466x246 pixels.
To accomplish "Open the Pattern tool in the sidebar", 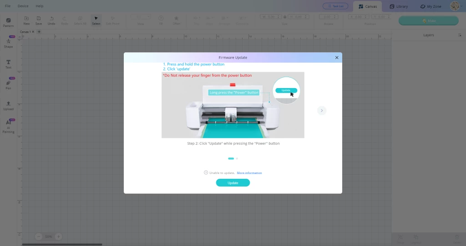I will pos(8,23).
